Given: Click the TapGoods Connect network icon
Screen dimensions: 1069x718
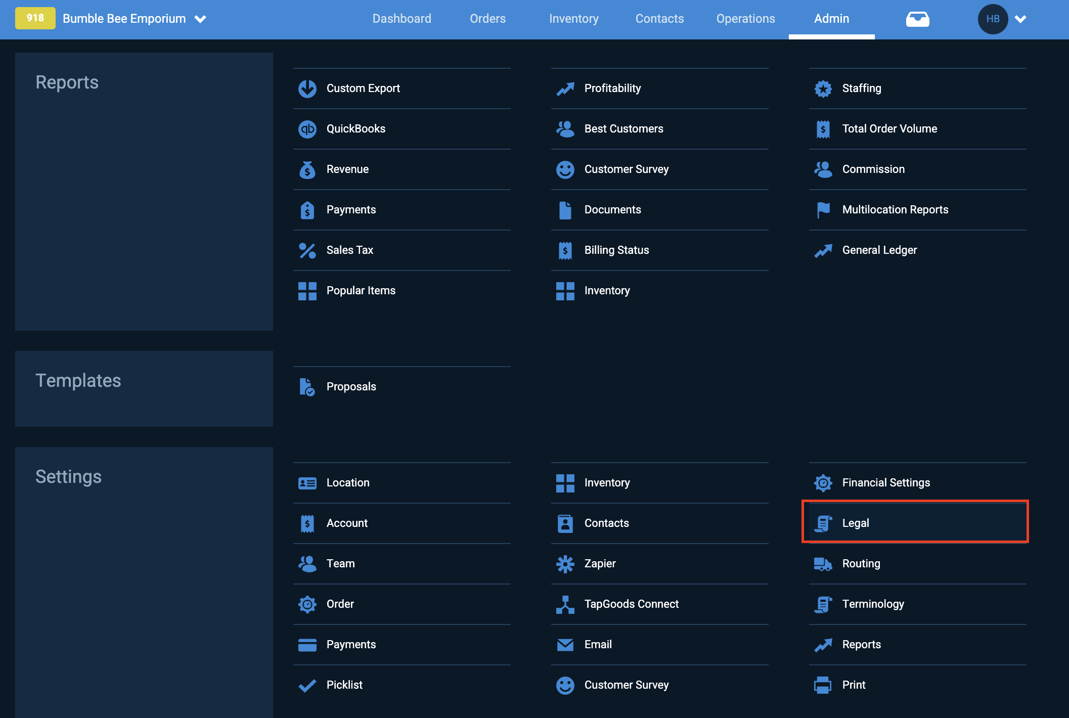Looking at the screenshot, I should pyautogui.click(x=565, y=604).
